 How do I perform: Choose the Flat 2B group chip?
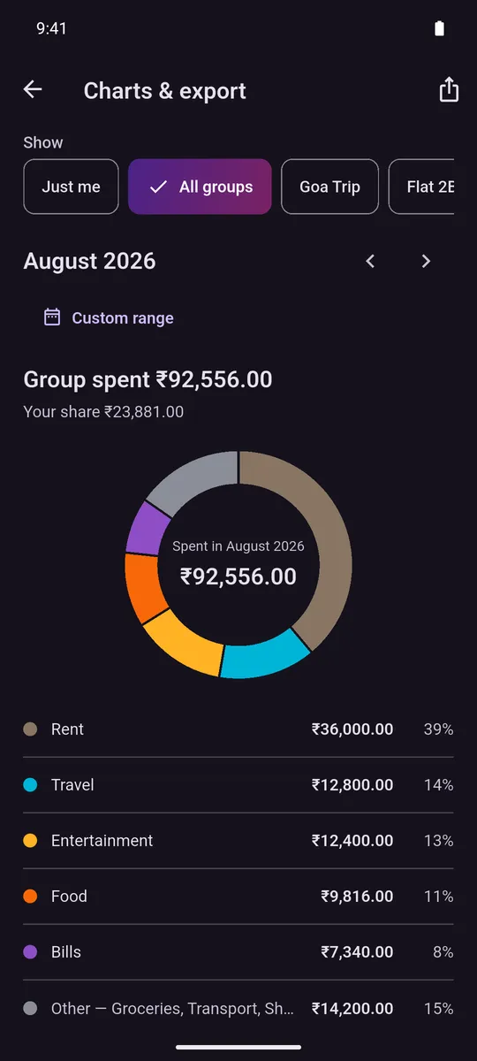coord(422,187)
